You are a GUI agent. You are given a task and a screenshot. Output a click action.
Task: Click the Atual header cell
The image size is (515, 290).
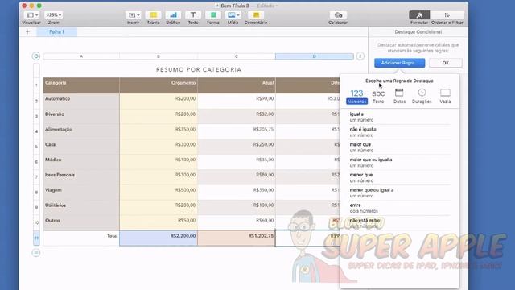(x=237, y=85)
